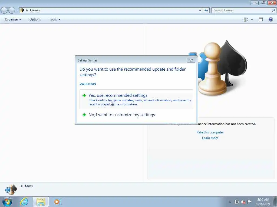The height and width of the screenshot is (207, 277).
Task: Click the green arrow beside No option
Action: (84, 115)
